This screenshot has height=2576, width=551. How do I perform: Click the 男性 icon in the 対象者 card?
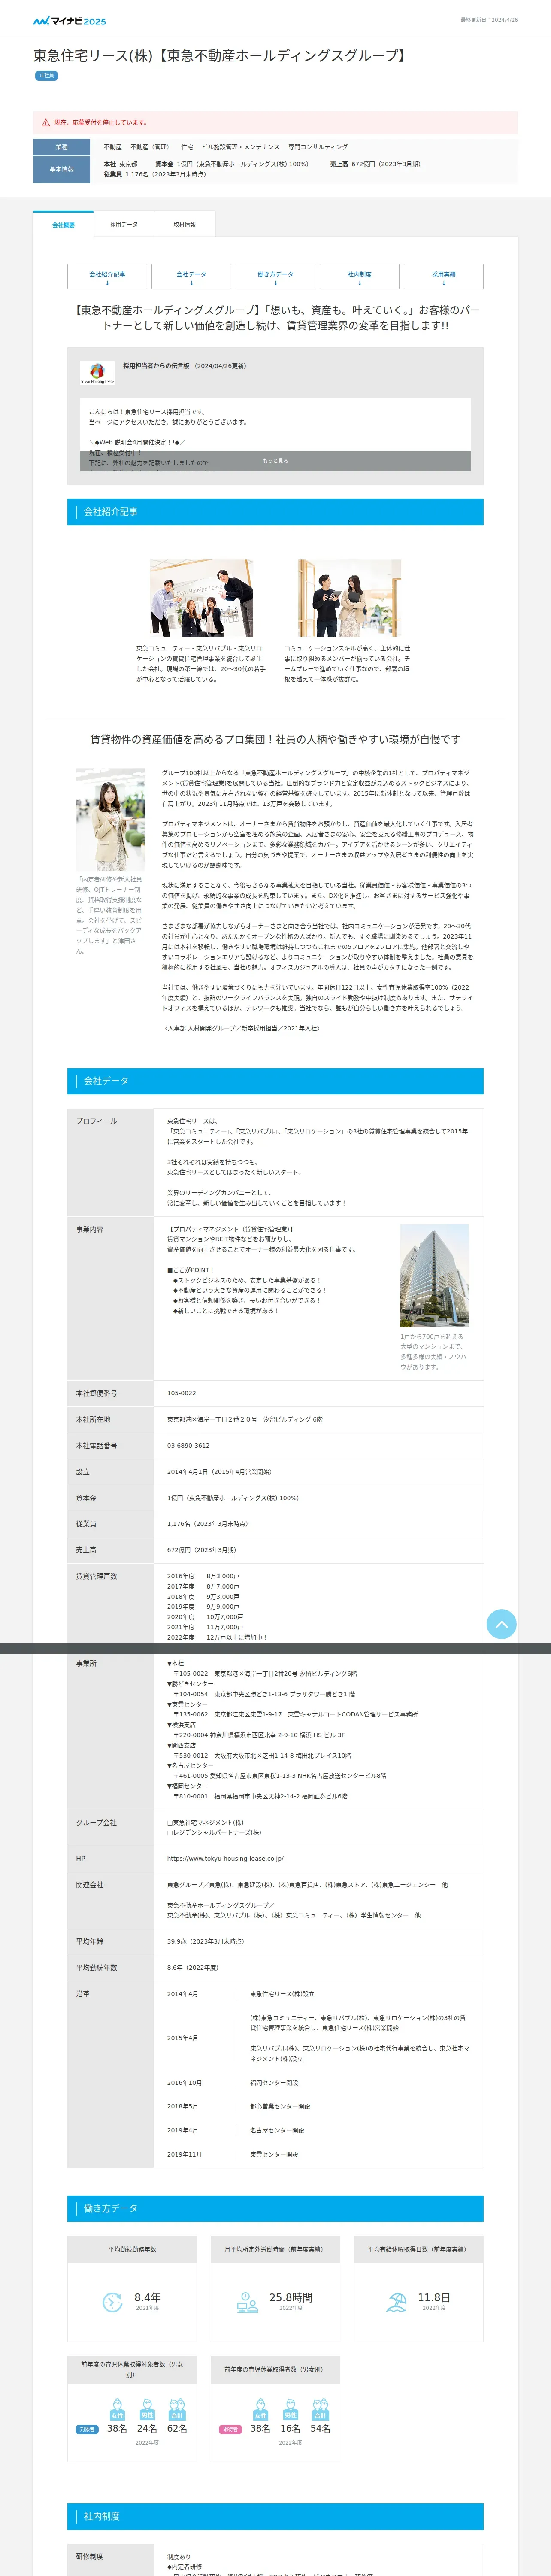tap(147, 2409)
